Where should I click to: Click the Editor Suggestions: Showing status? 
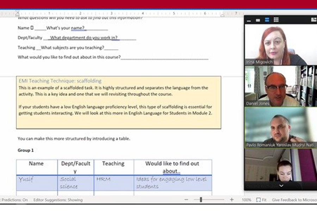pos(58,200)
